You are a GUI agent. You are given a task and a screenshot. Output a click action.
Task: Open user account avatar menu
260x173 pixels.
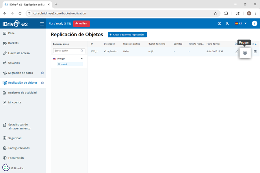click(x=254, y=24)
